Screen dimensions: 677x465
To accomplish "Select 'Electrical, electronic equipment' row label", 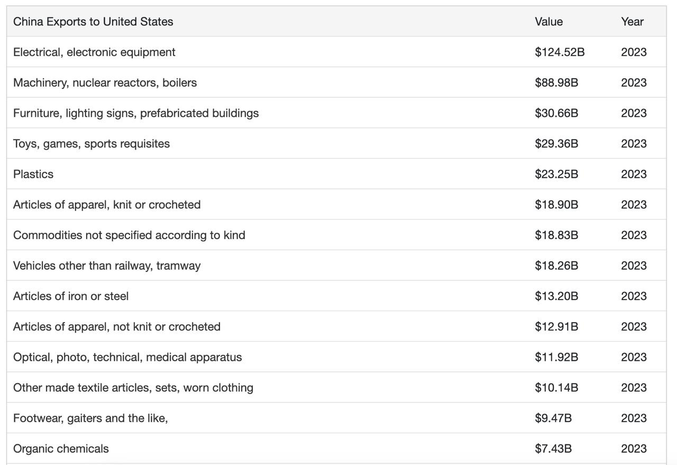I will tap(94, 52).
